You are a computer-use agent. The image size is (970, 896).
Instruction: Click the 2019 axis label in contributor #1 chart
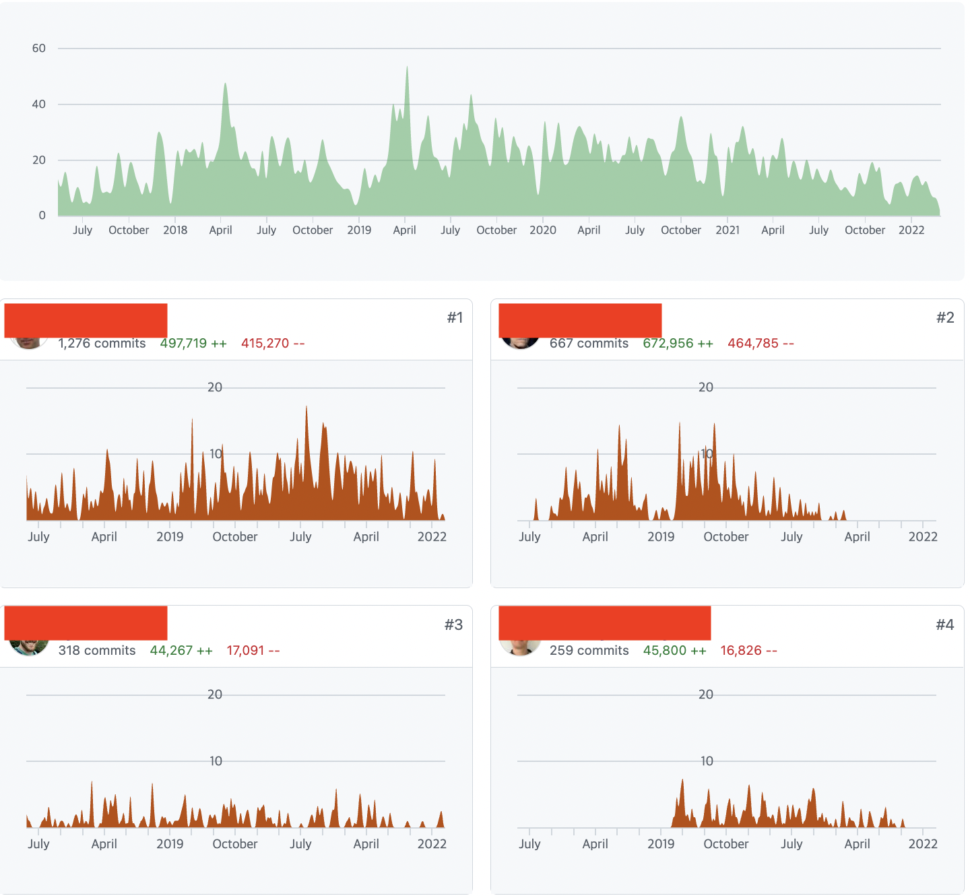click(170, 537)
